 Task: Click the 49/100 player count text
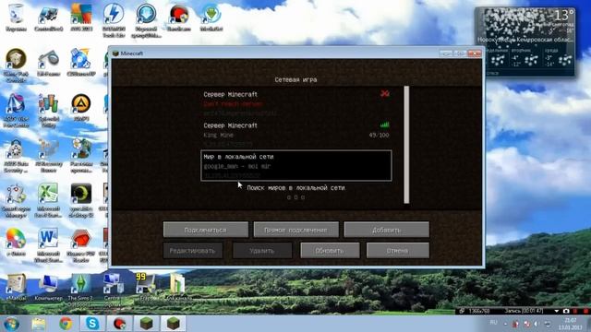(x=379, y=136)
